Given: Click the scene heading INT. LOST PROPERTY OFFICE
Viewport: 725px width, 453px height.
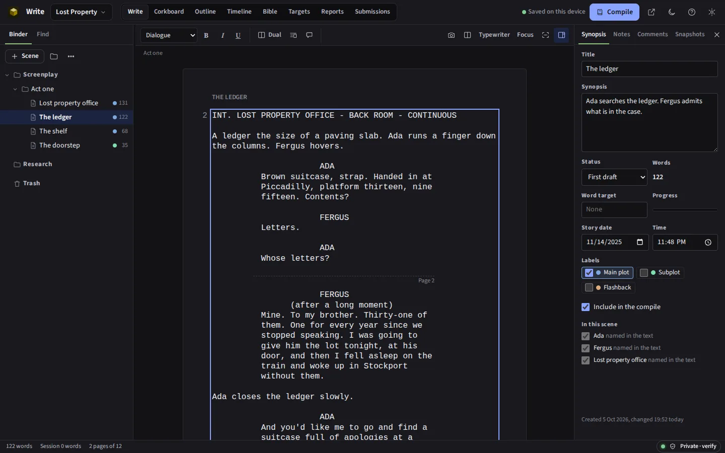Looking at the screenshot, I should click(x=334, y=115).
